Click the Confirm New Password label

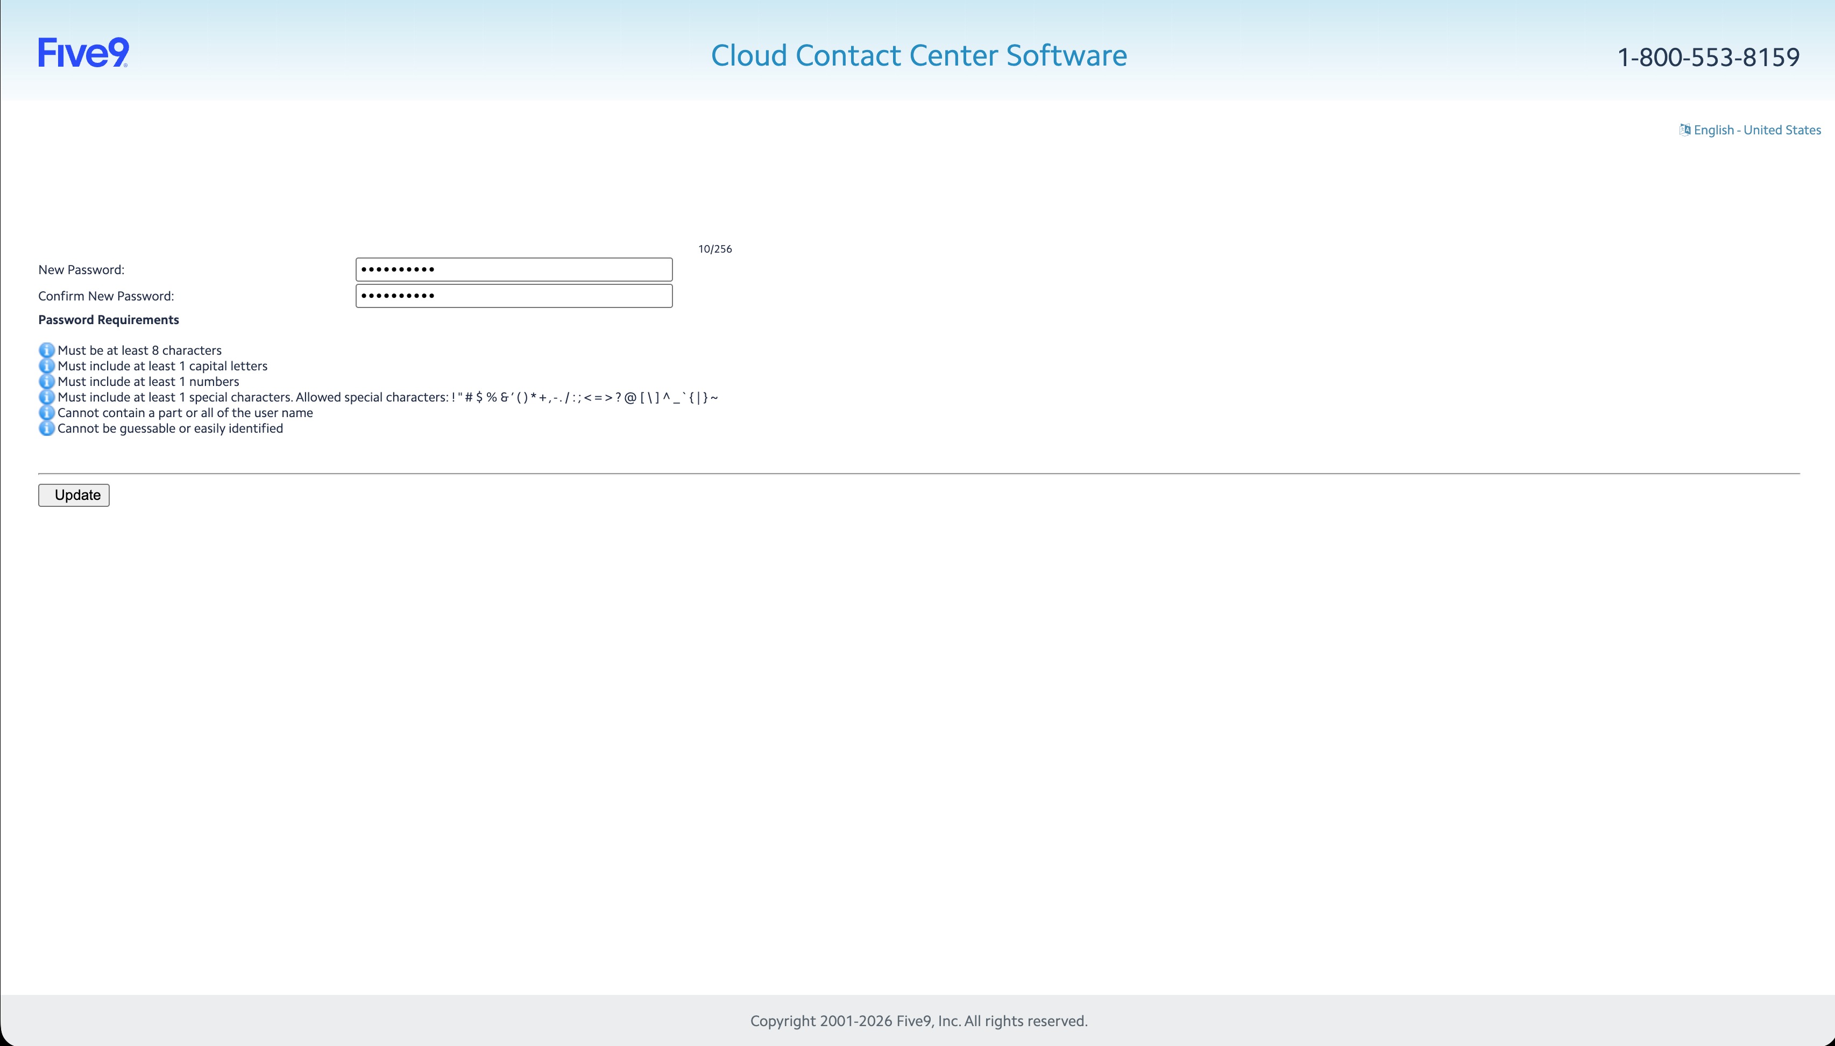click(107, 296)
